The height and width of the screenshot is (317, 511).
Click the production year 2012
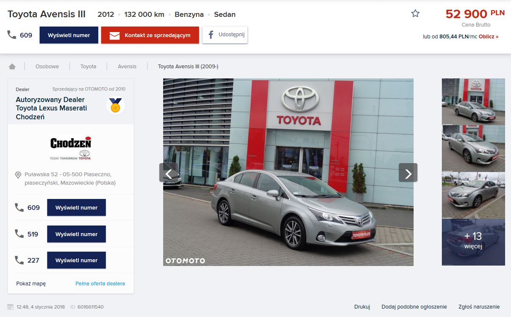(x=106, y=14)
